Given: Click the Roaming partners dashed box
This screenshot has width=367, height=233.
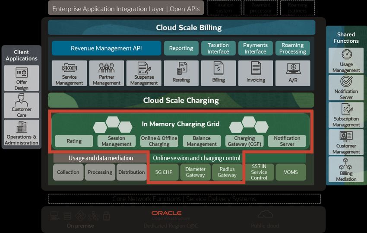Looking at the screenshot, I should [x=297, y=8].
